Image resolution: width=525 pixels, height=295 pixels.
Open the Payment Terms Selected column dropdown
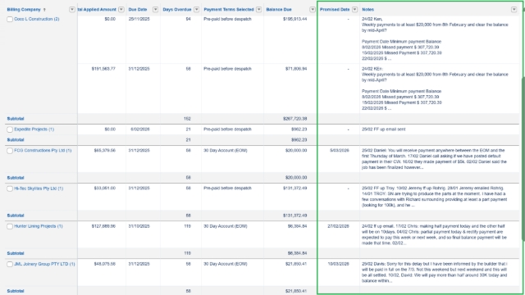pyautogui.click(x=259, y=9)
